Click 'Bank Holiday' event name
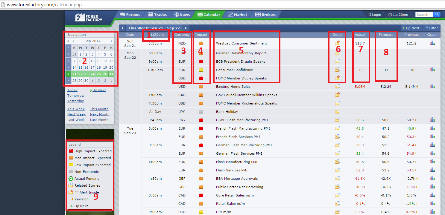This screenshot has height=215, width=445. click(x=227, y=112)
